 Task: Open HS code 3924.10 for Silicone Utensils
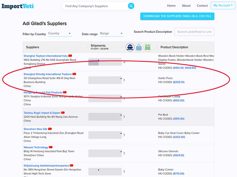(179, 155)
